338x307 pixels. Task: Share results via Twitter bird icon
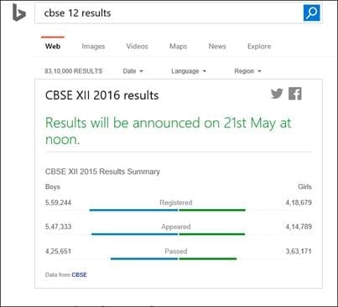(x=277, y=94)
